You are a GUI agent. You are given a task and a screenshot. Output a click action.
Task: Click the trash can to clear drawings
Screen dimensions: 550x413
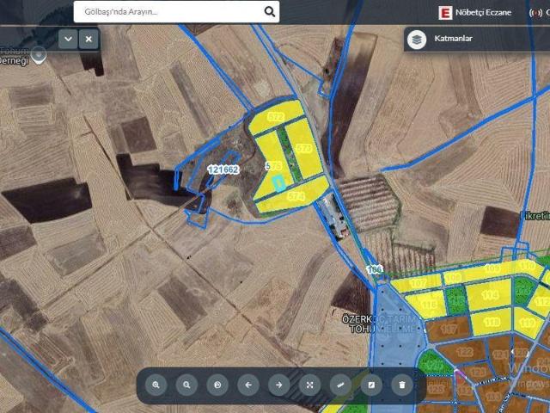pyautogui.click(x=402, y=385)
